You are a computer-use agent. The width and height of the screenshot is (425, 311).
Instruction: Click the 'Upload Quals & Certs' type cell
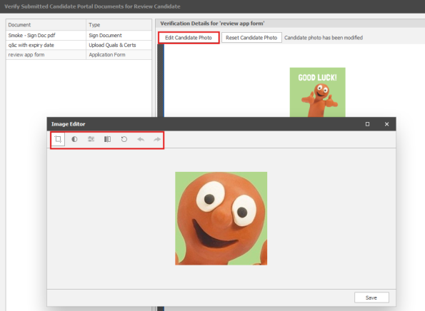pyautogui.click(x=119, y=45)
